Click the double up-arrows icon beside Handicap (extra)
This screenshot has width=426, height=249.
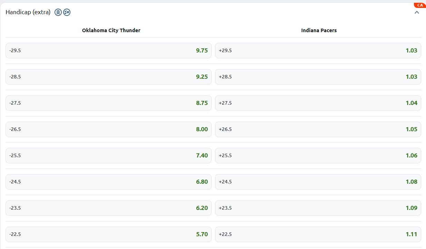point(58,12)
